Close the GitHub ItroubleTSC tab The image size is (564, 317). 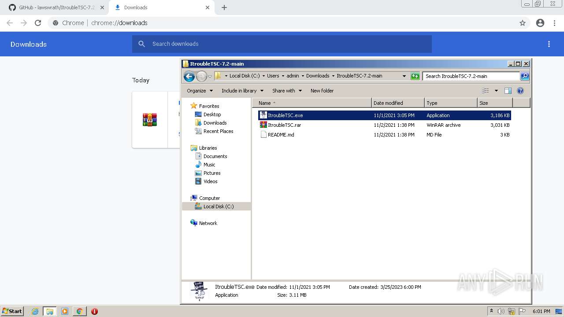[102, 7]
